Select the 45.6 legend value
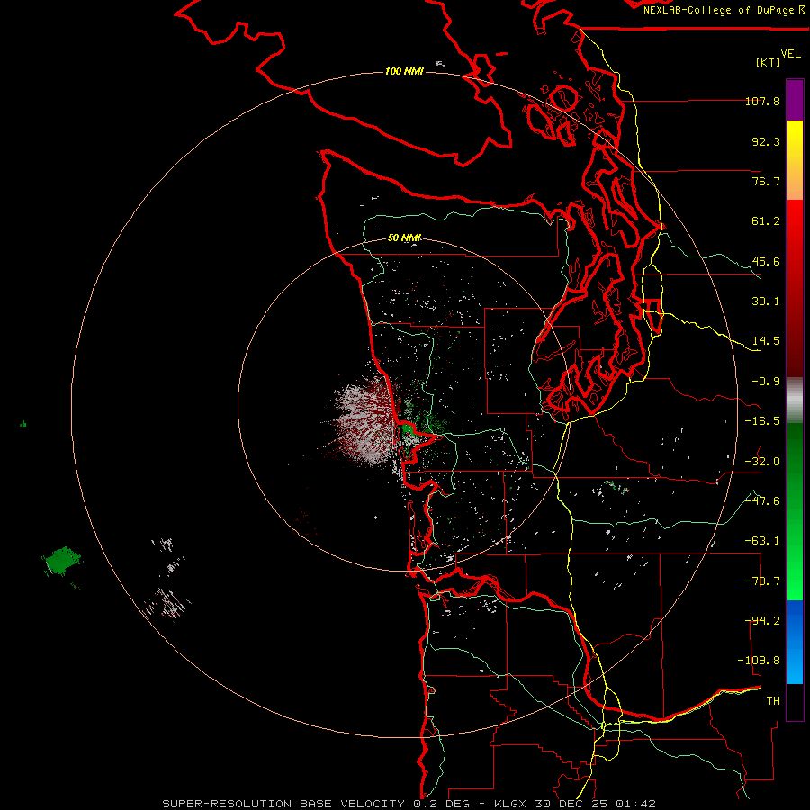Image resolution: width=810 pixels, height=810 pixels. (766, 261)
